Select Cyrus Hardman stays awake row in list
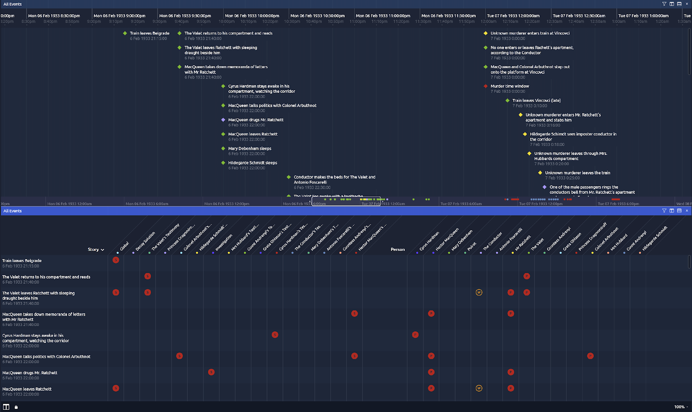The width and height of the screenshot is (692, 412). [x=54, y=340]
